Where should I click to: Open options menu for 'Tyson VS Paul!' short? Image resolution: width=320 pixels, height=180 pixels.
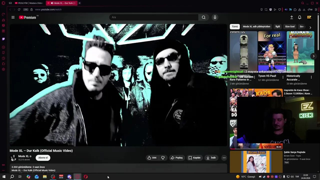283,77
